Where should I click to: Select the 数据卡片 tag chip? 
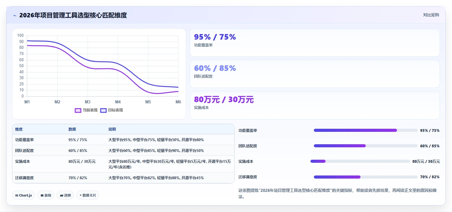88,195
